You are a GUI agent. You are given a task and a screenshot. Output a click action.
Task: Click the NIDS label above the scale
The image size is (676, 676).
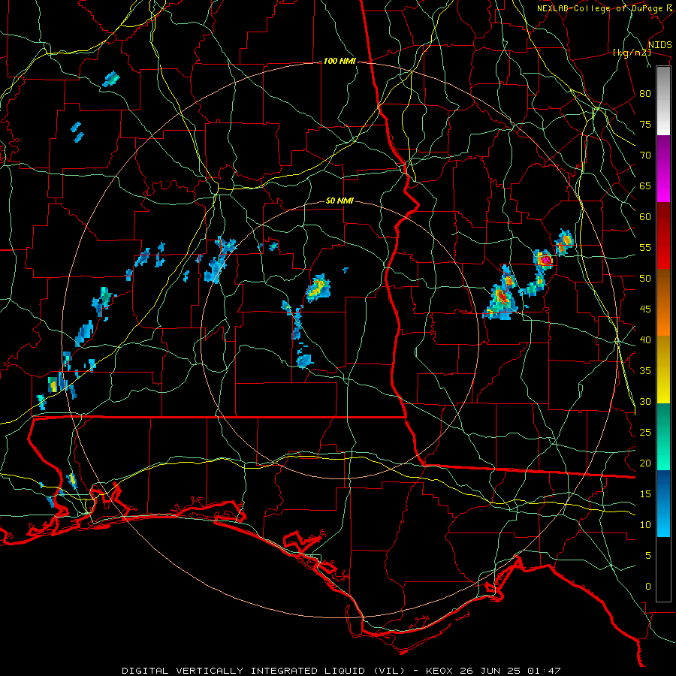[659, 44]
